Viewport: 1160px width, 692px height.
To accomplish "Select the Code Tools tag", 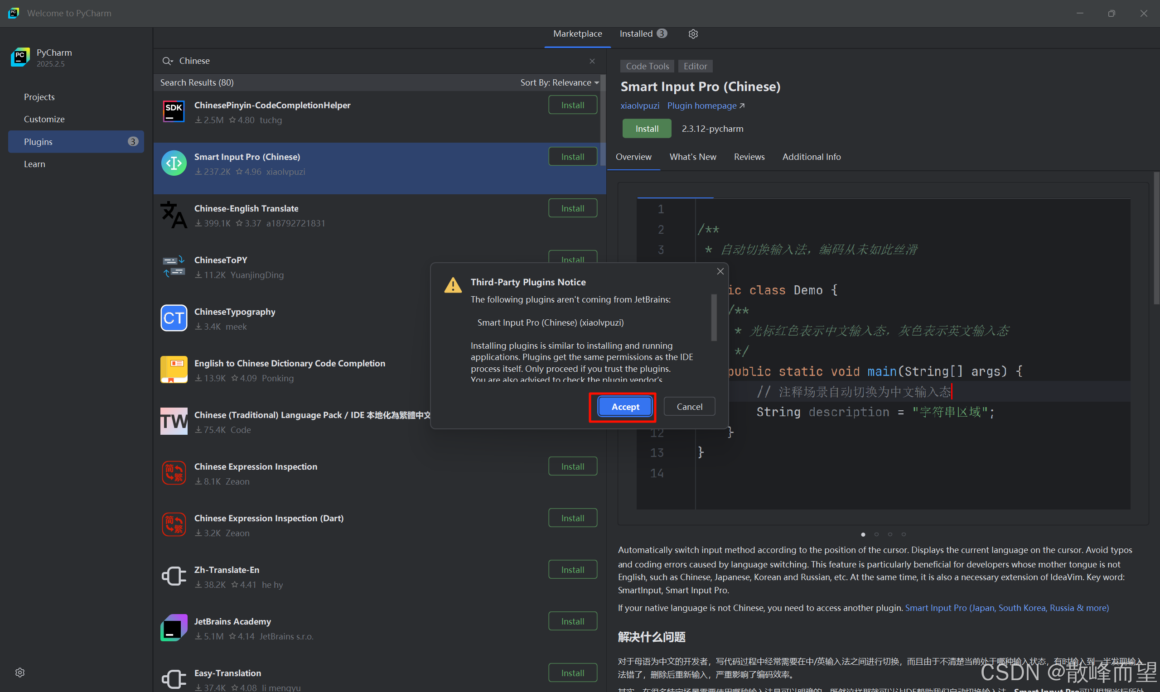I will [x=647, y=66].
